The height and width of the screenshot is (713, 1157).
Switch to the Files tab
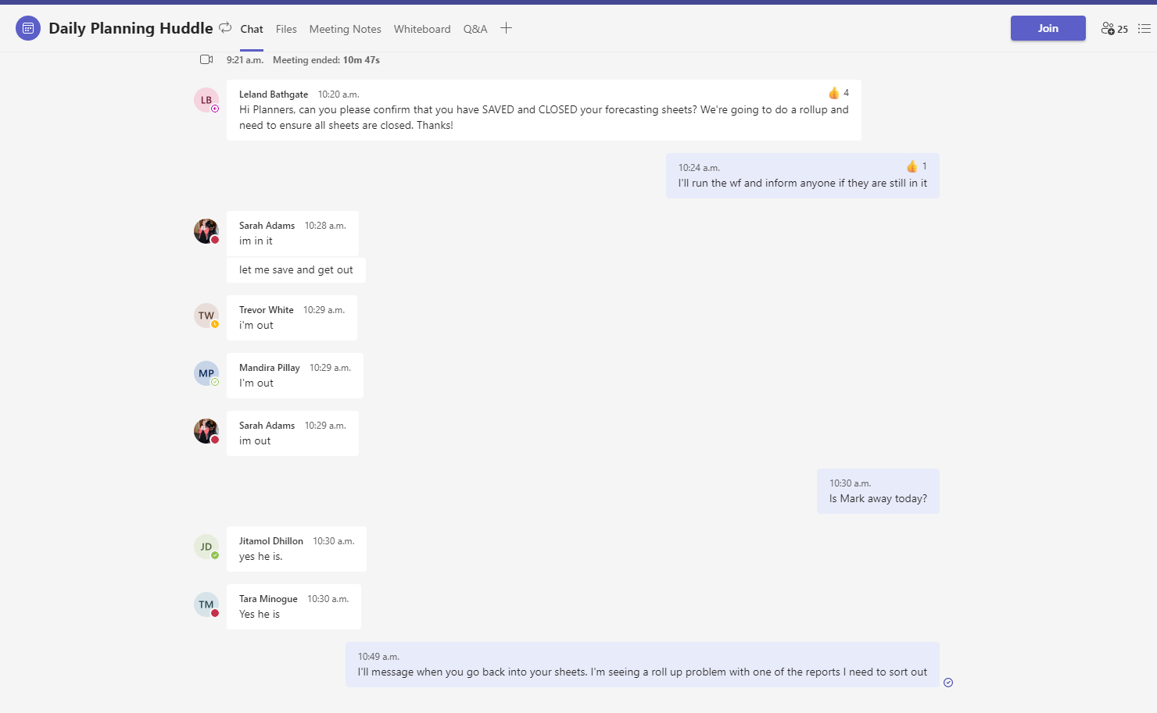[x=286, y=29]
